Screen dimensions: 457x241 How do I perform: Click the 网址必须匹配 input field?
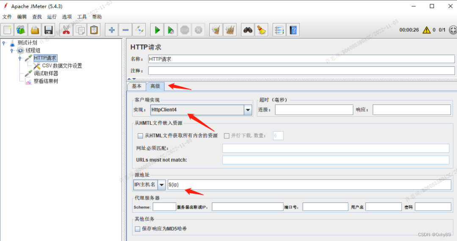point(336,148)
